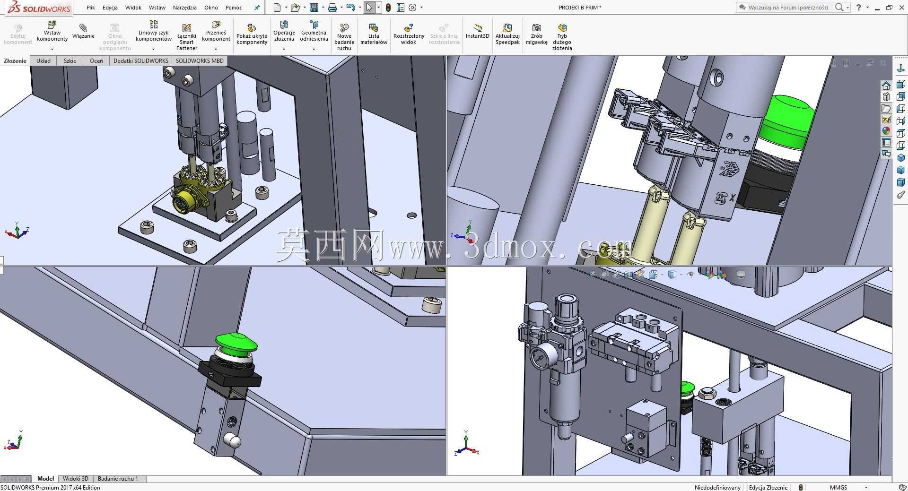The image size is (908, 491).
Task: Open the Edycja menu
Action: [x=110, y=8]
